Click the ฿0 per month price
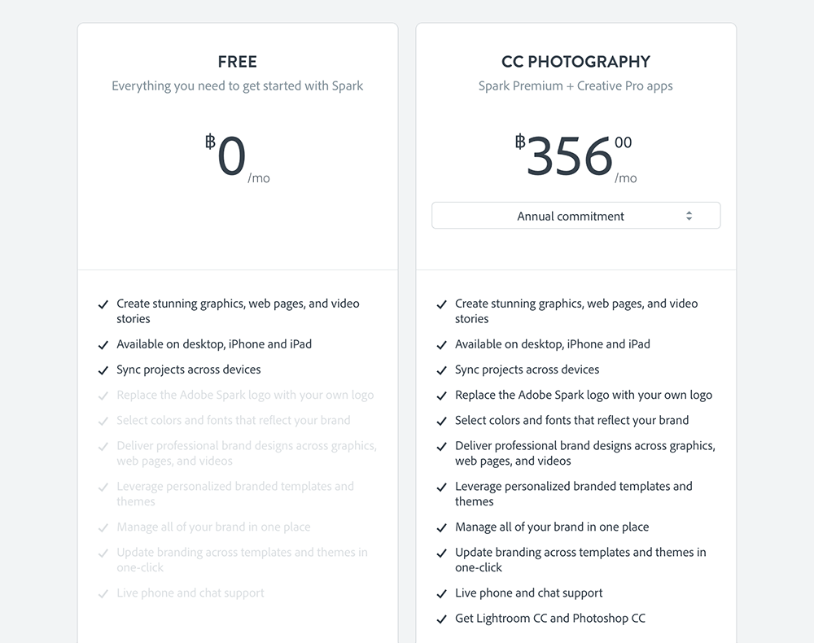The height and width of the screenshot is (643, 814). pyautogui.click(x=232, y=155)
